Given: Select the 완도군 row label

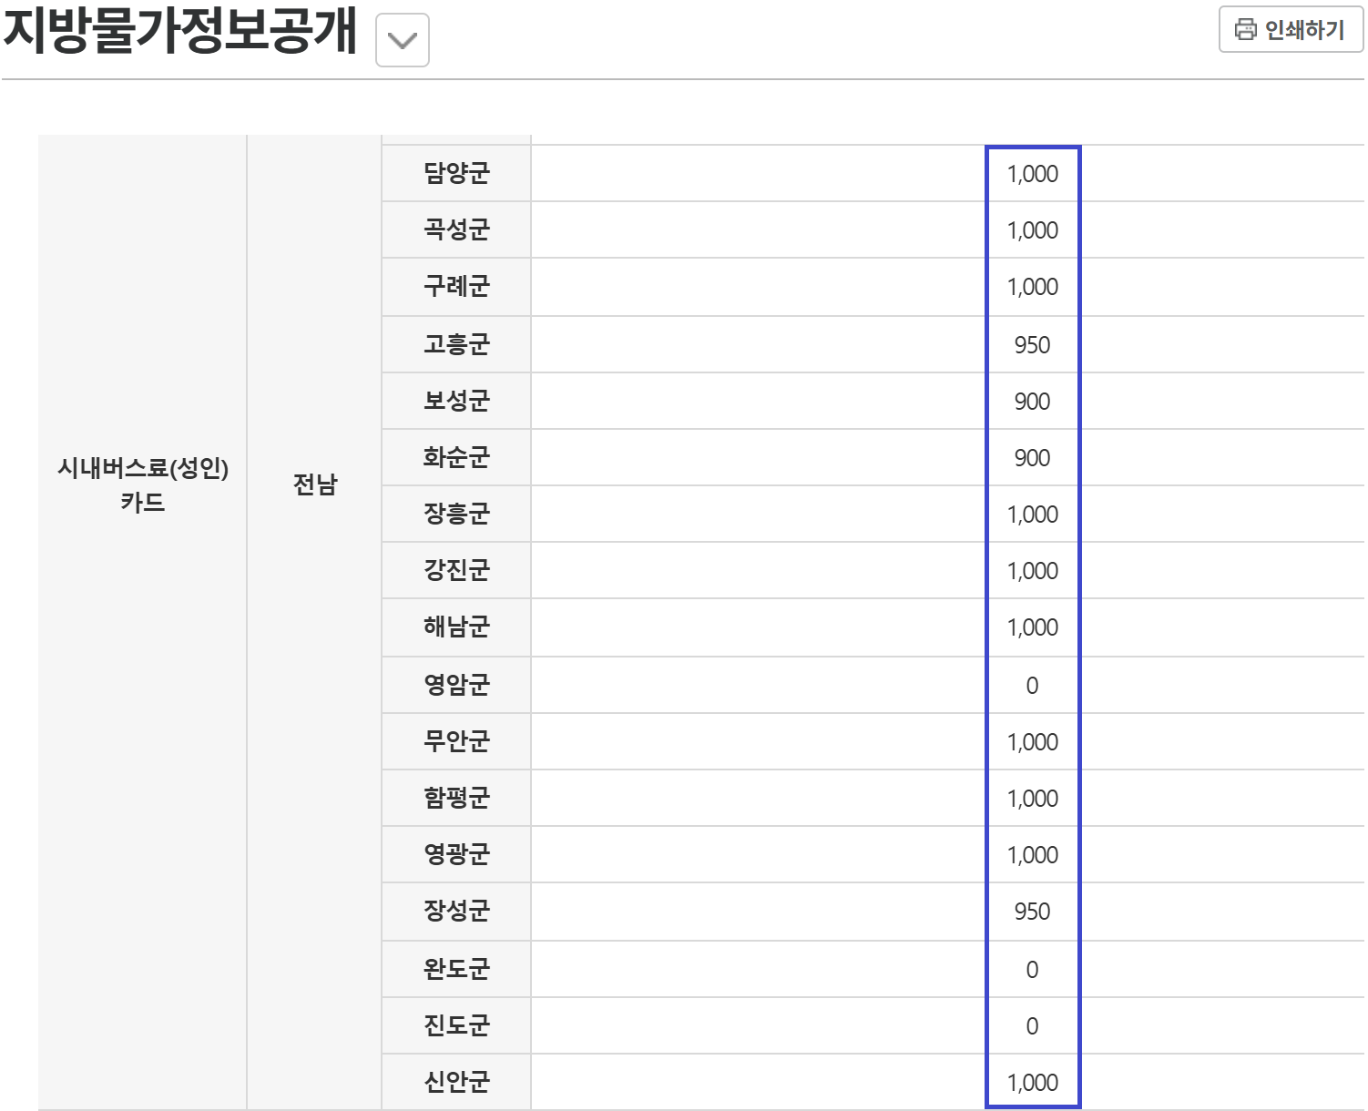Looking at the screenshot, I should 456,969.
